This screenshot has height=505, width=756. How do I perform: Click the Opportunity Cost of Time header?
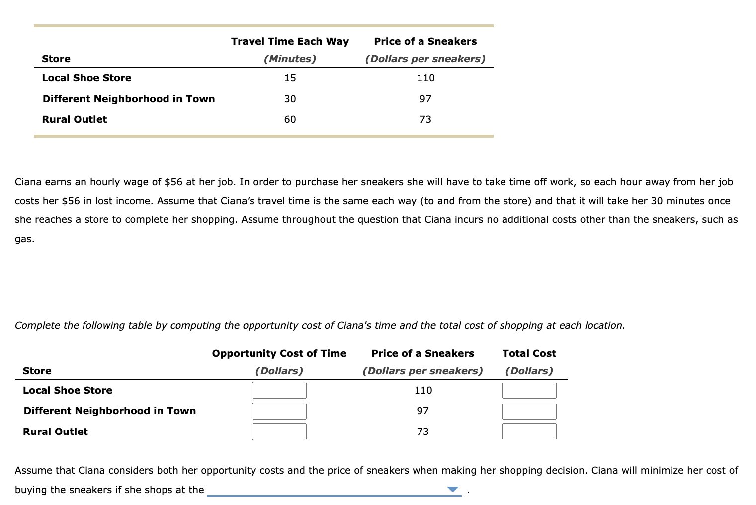[279, 353]
